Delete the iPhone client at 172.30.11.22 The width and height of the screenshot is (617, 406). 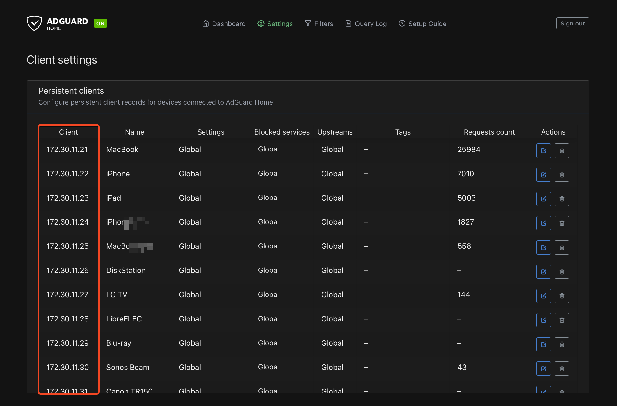tap(562, 175)
